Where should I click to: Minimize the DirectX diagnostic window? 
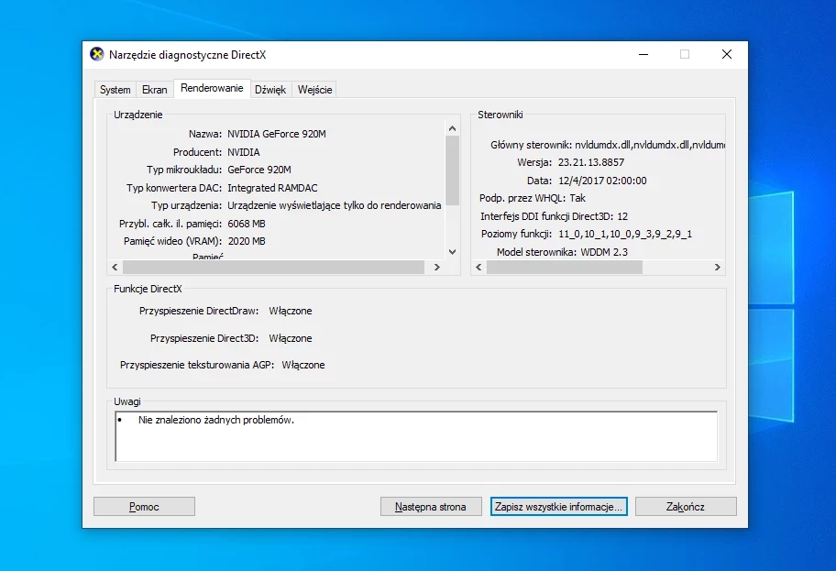(x=642, y=54)
